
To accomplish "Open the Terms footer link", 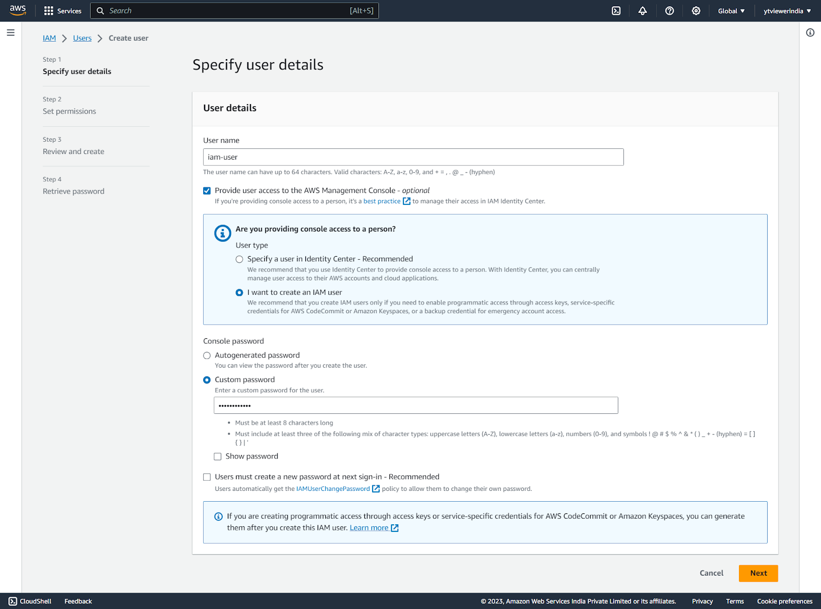I will tap(735, 601).
